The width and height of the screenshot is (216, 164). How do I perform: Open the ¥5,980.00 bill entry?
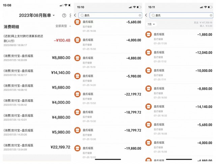(x=37, y=132)
